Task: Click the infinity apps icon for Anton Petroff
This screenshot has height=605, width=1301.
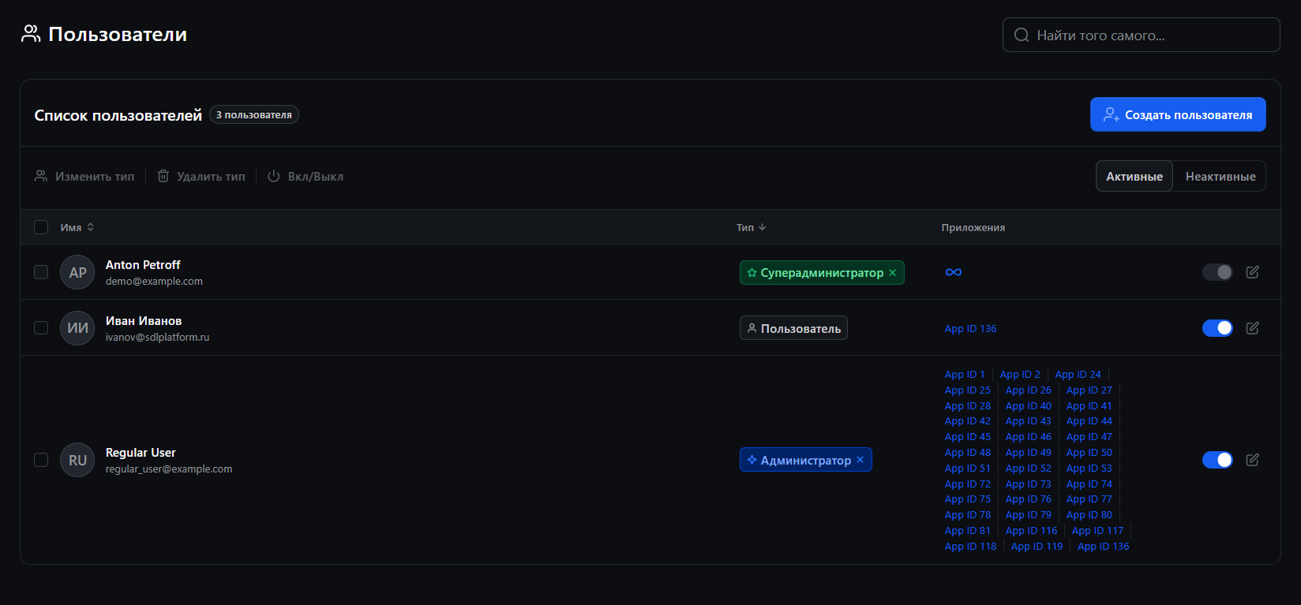Action: (954, 272)
